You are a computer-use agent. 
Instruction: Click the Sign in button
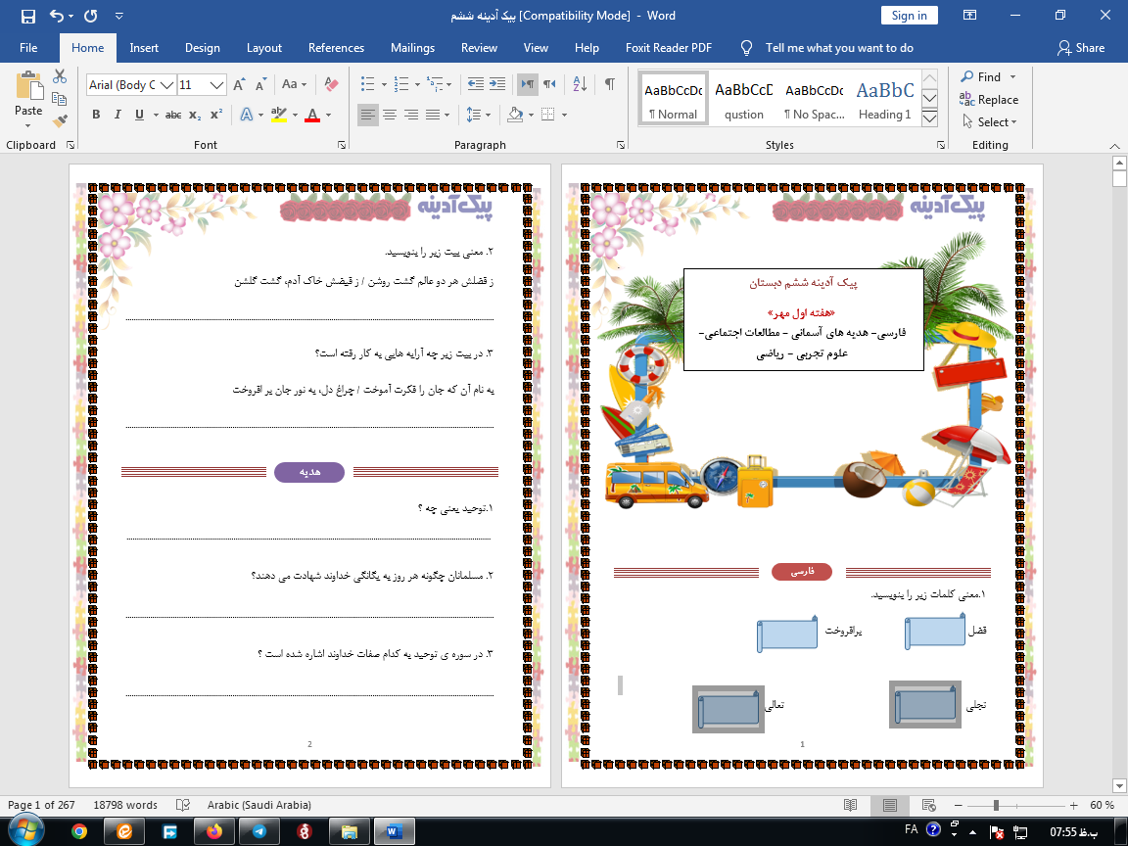coord(909,16)
